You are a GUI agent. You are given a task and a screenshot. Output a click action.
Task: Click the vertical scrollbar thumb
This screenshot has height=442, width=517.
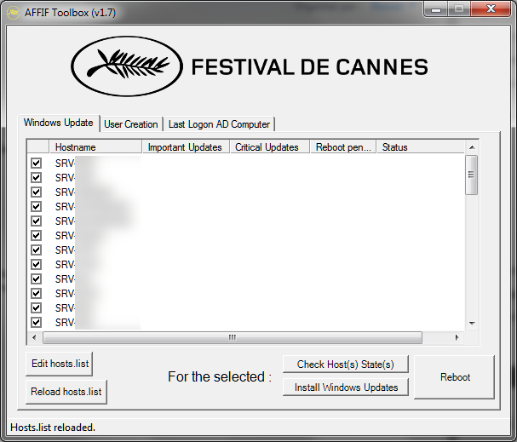(x=472, y=175)
